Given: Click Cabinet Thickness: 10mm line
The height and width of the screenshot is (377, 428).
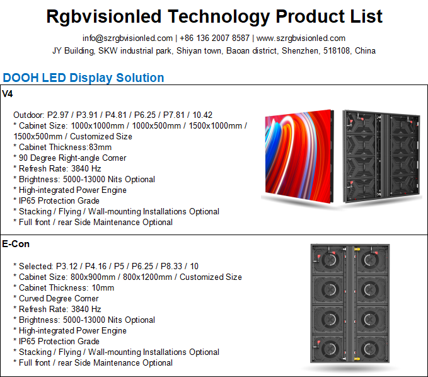Looking at the screenshot, I should (x=64, y=287).
